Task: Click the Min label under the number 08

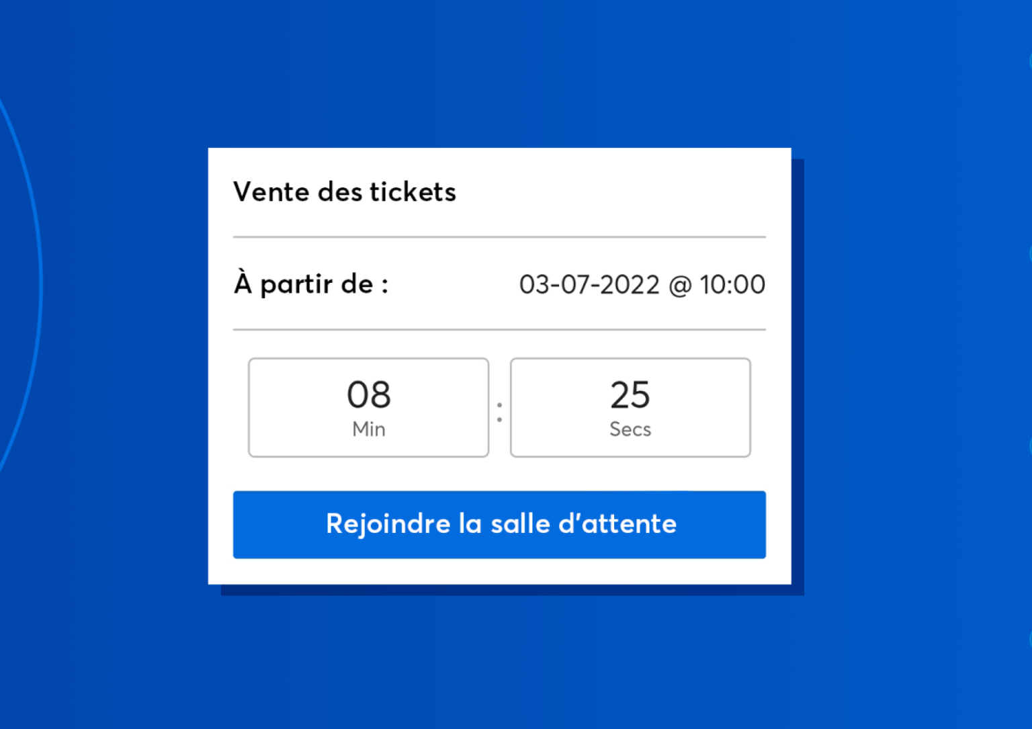Action: tap(368, 429)
